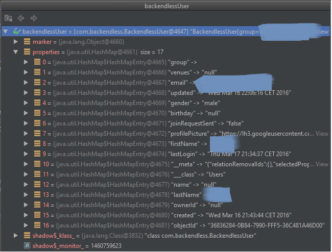
Task: Expand entry 6 "joinRequestSent"
Action: [26, 123]
